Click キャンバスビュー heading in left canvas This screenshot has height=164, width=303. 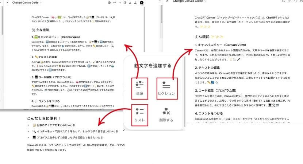click(x=55, y=37)
